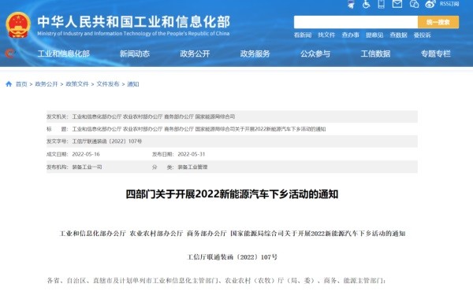Click the home icon in breadcrumb
473x295 pixels.
[9, 84]
